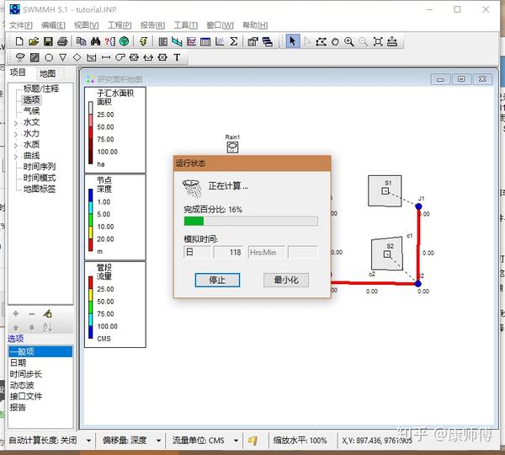The image size is (505, 455).
Task: Expand the 水质 tree node
Action: 15,146
